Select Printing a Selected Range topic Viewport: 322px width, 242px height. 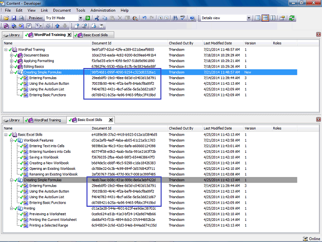[49, 225]
